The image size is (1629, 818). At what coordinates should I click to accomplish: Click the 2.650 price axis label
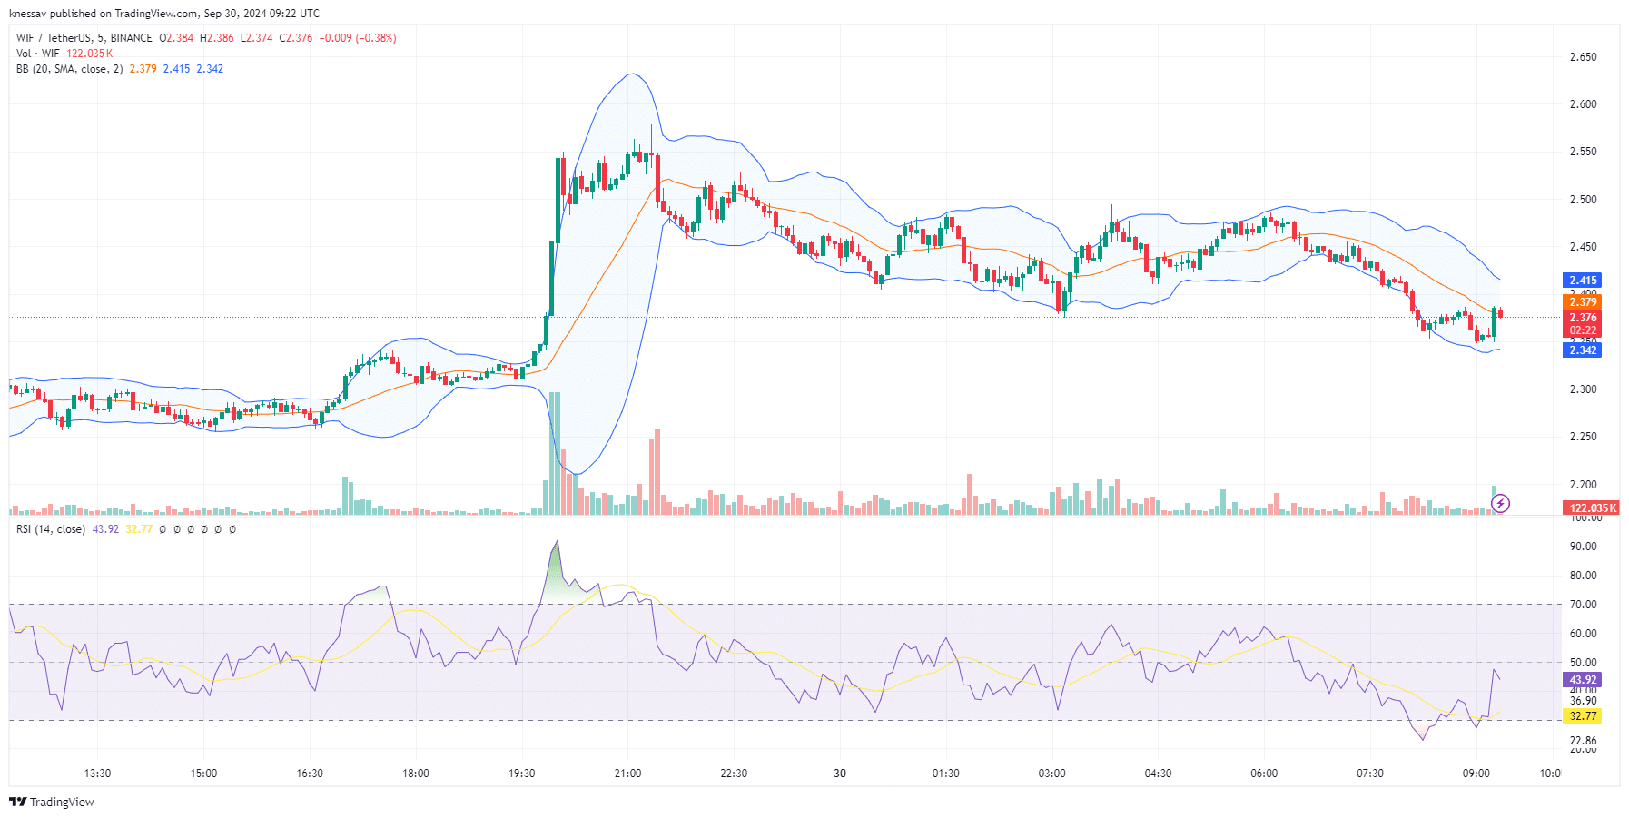[x=1583, y=57]
